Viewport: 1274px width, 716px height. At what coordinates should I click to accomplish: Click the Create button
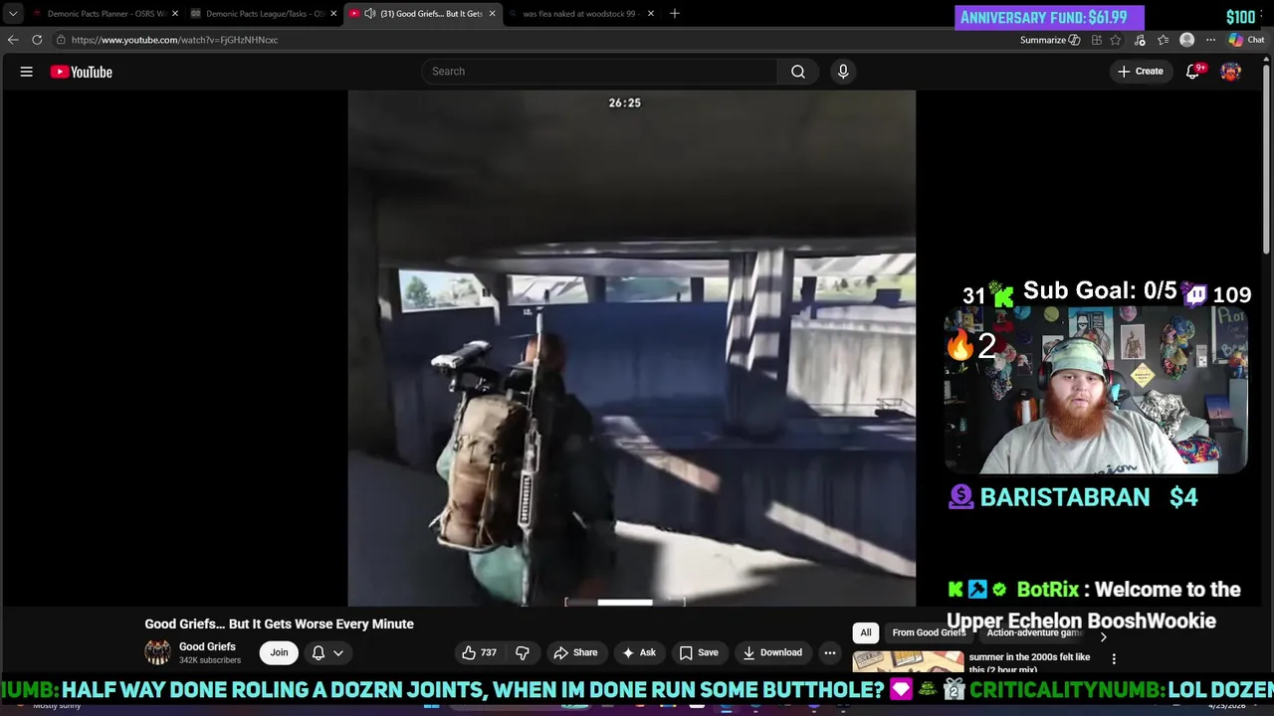coord(1140,72)
